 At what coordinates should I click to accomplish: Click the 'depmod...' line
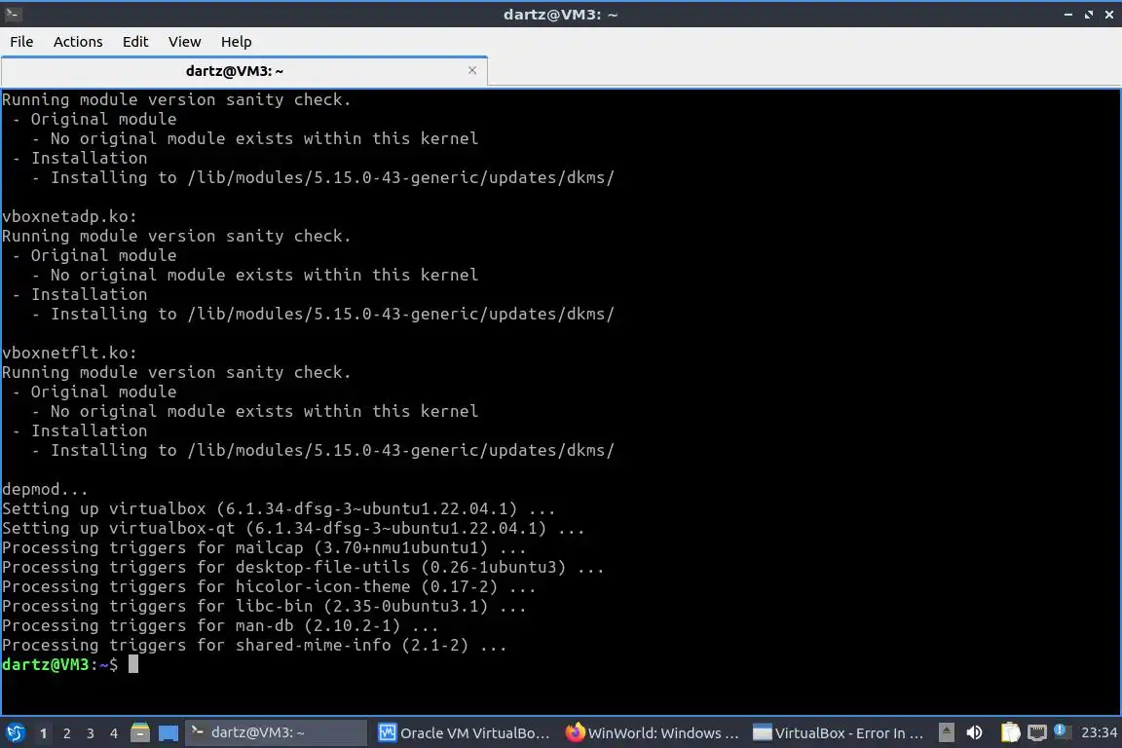click(x=45, y=489)
